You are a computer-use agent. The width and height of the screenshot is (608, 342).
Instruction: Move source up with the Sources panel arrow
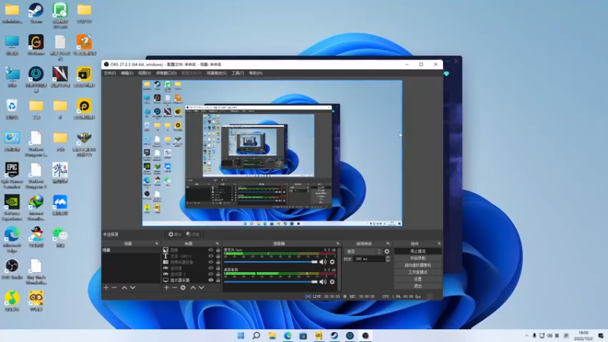(x=193, y=288)
